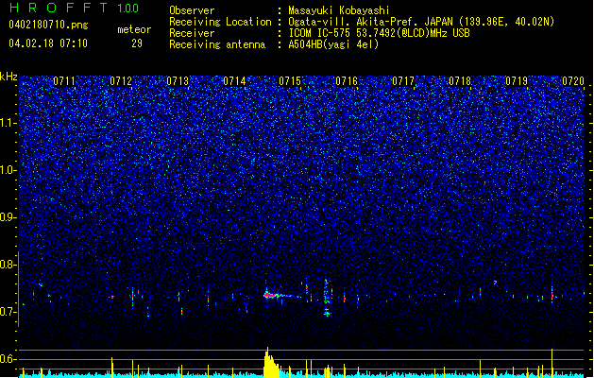Click the 1.1 kHz axis label
Viewport: 594px width, 378px height.
pyautogui.click(x=8, y=123)
